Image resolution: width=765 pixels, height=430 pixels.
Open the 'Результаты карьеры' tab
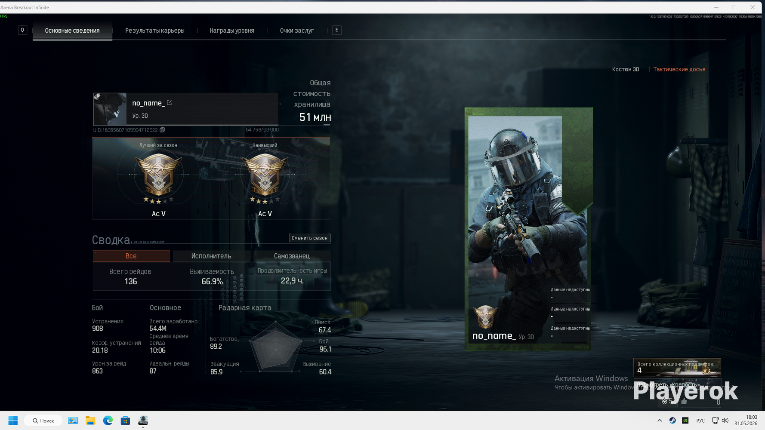(x=155, y=31)
